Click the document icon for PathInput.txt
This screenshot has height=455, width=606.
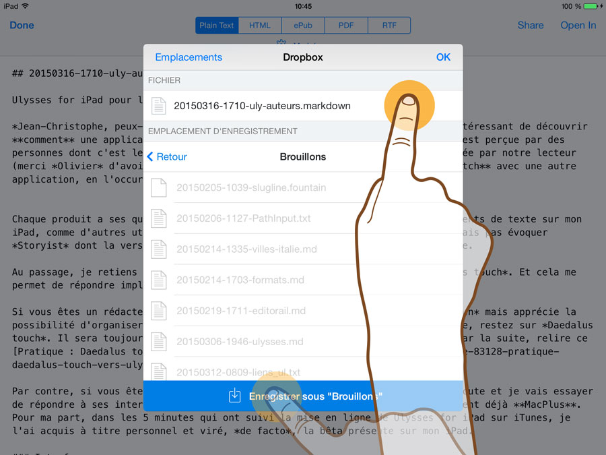[158, 218]
